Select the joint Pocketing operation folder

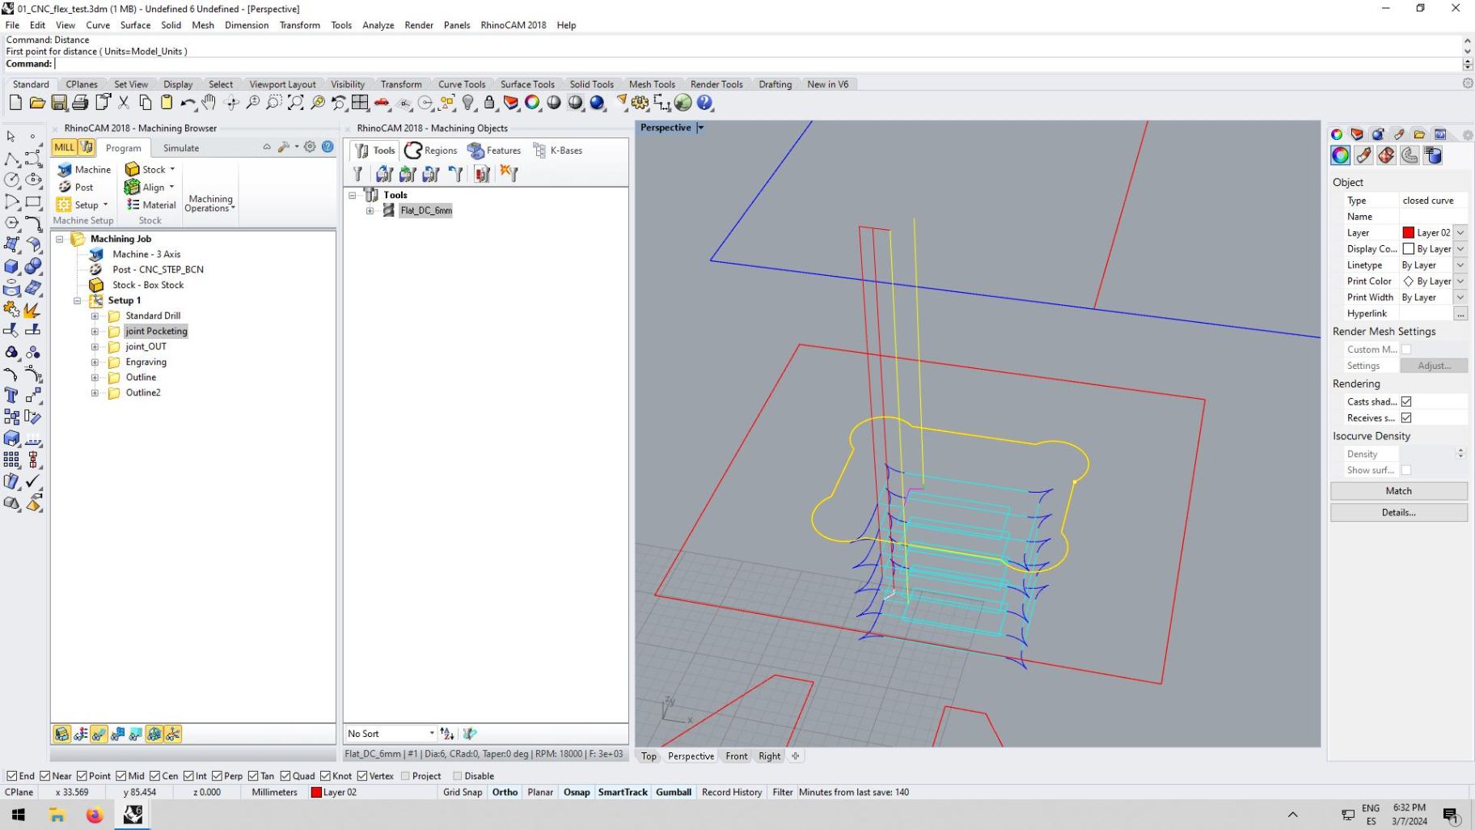pos(156,332)
